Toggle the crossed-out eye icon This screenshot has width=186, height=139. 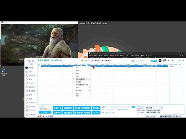(164, 61)
